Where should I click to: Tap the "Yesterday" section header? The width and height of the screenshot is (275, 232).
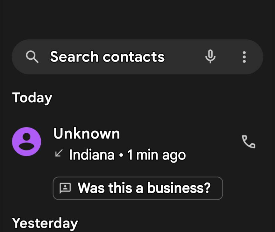coord(45,223)
